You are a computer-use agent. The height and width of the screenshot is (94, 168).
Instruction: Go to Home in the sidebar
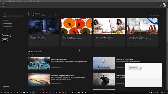coord(4,13)
